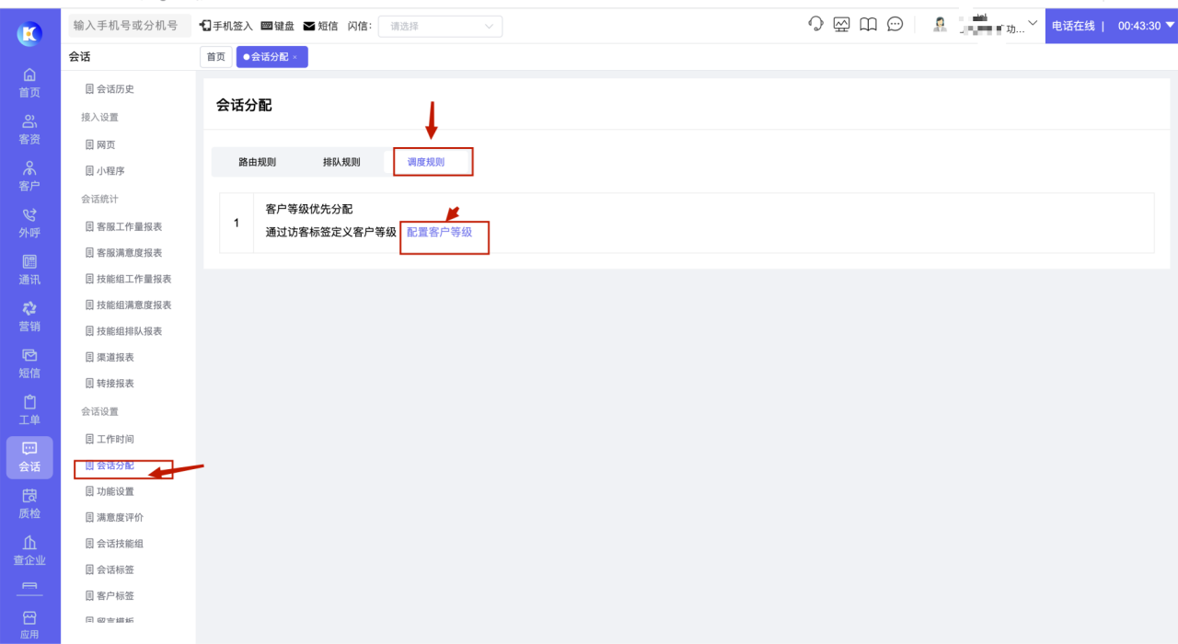Open 转接报表 in the side menu

tap(110, 383)
